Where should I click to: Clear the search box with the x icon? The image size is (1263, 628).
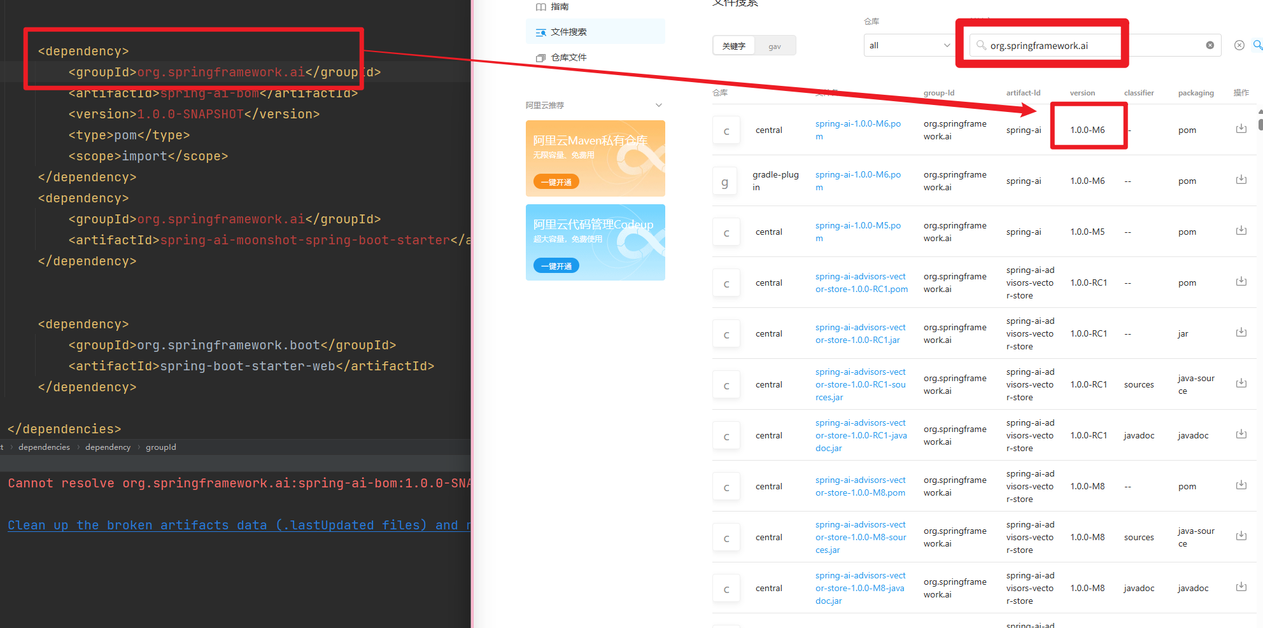pos(1210,45)
